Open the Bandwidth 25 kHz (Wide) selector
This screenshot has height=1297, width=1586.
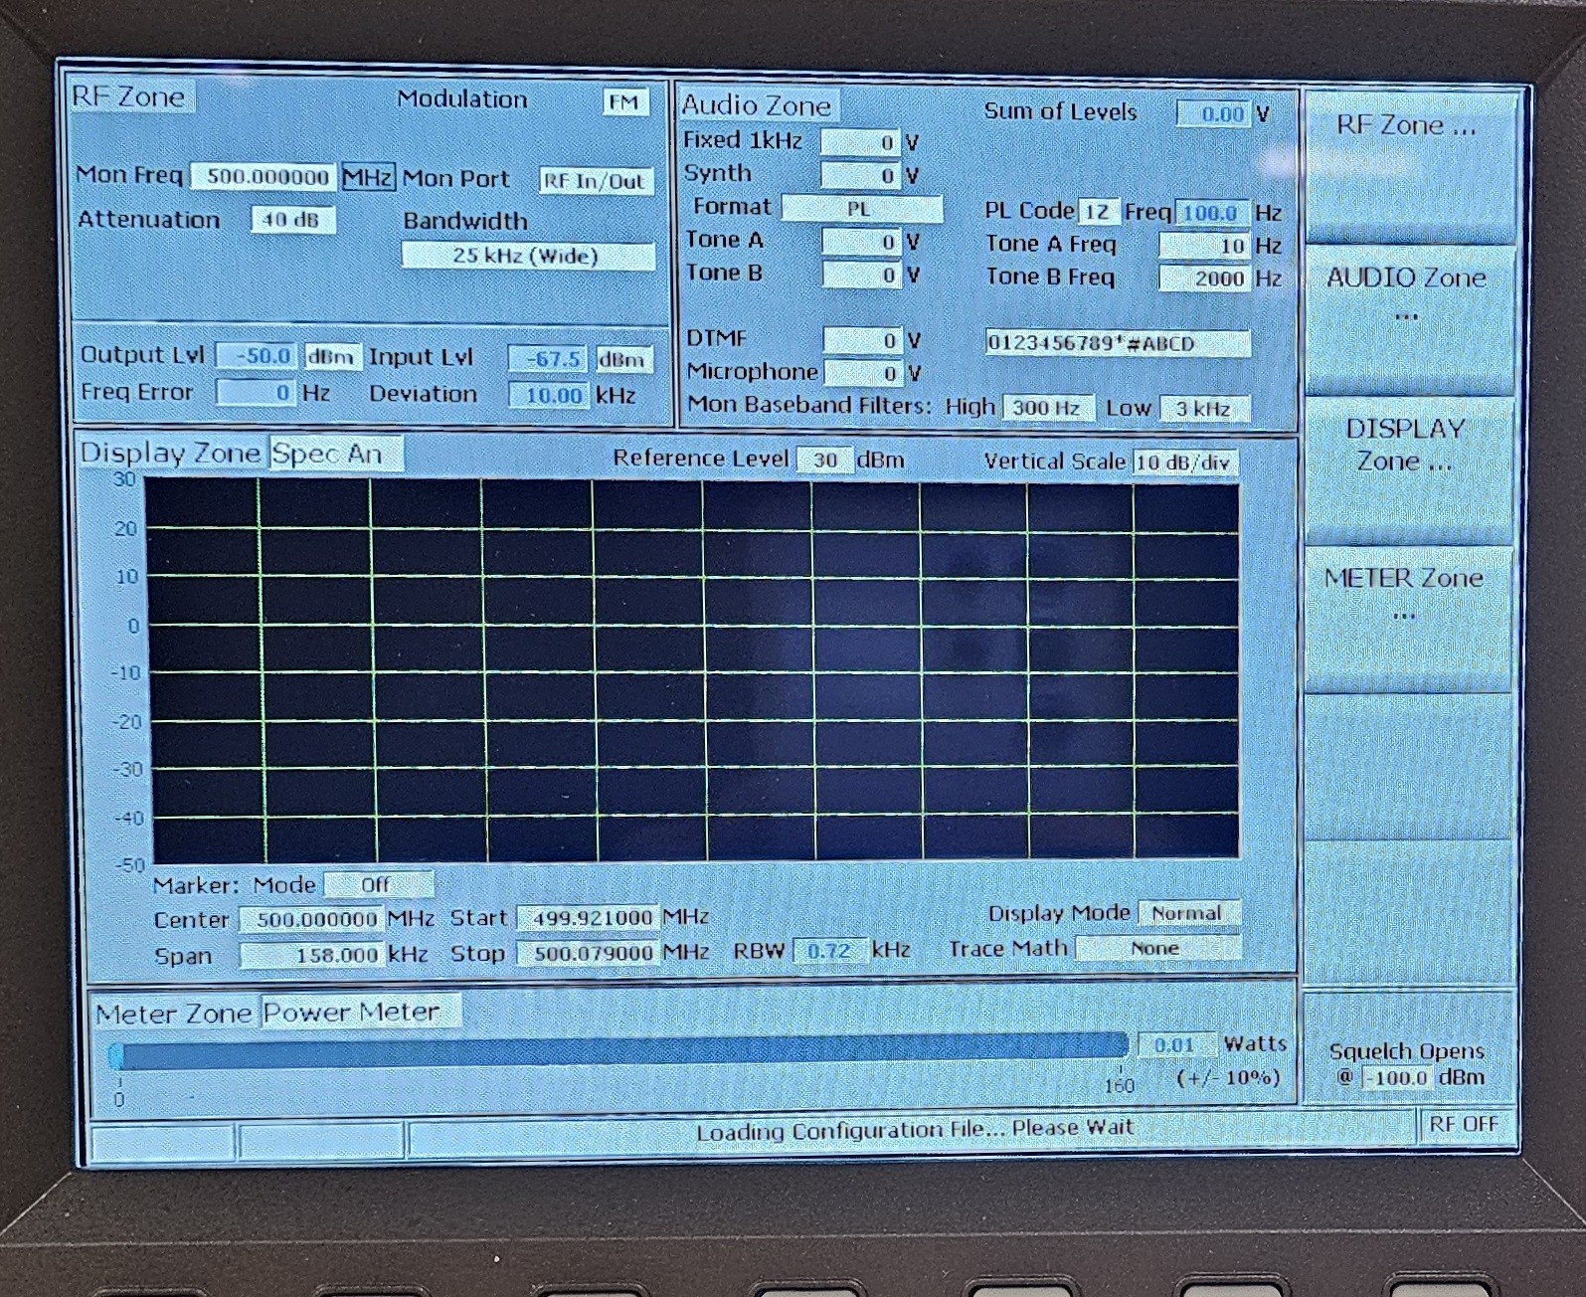click(x=527, y=256)
